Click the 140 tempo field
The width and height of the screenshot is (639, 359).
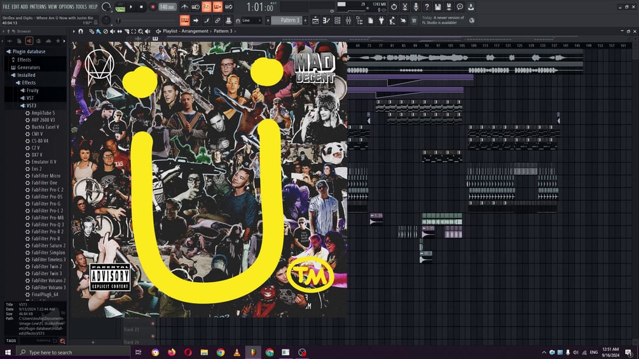point(167,7)
